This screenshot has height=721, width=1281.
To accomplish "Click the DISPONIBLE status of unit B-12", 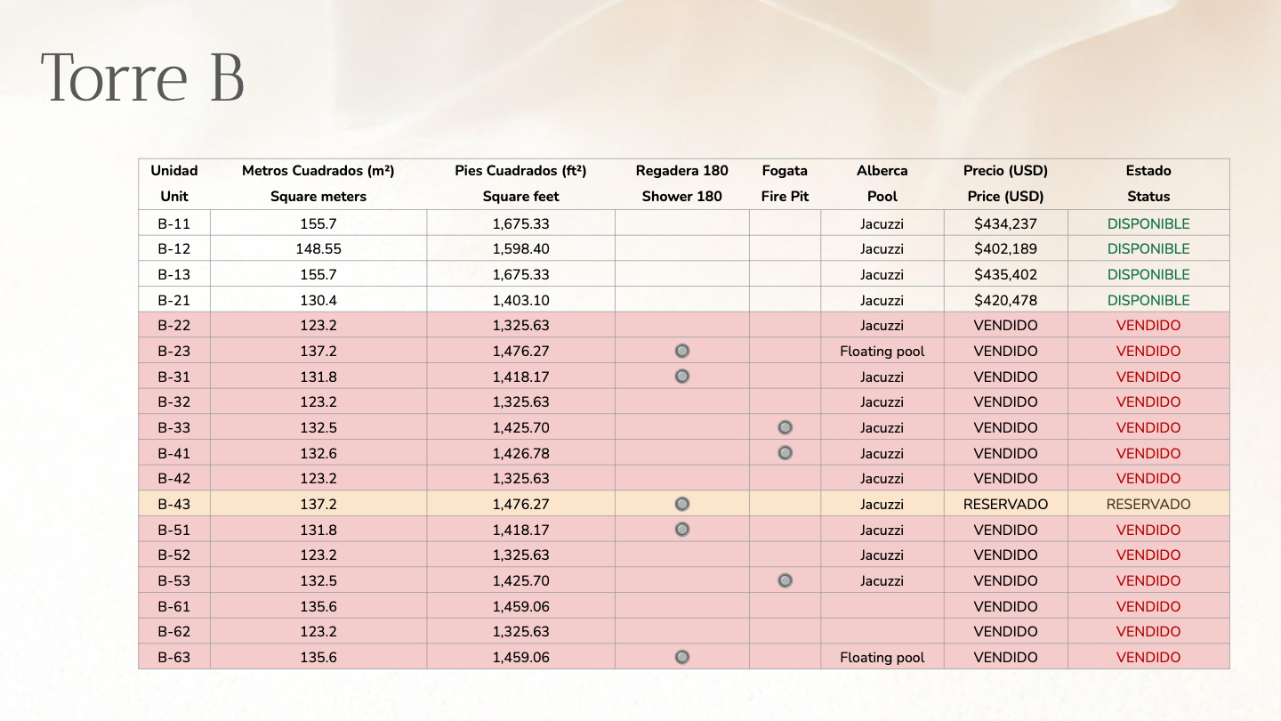I will (1148, 249).
